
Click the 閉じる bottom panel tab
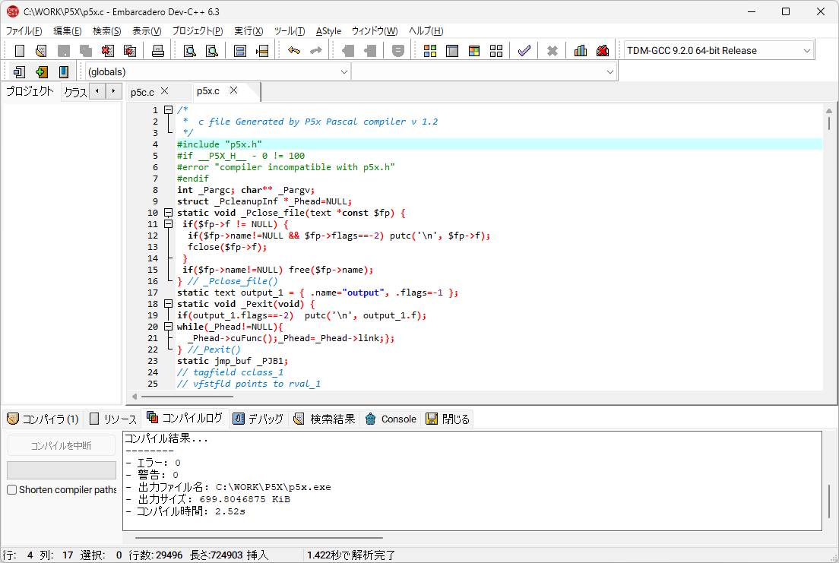coord(448,419)
